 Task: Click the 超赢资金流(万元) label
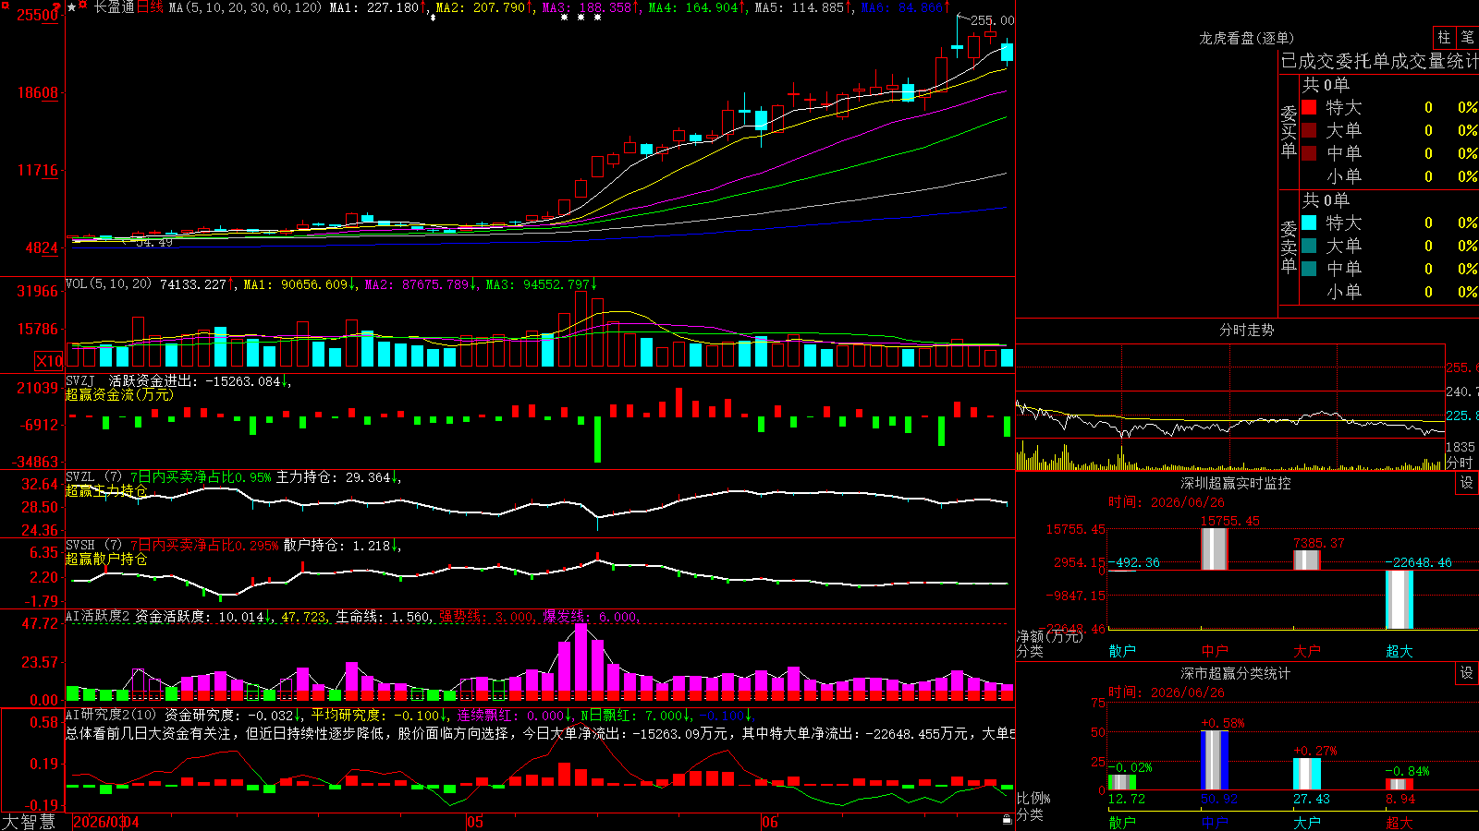pos(119,395)
